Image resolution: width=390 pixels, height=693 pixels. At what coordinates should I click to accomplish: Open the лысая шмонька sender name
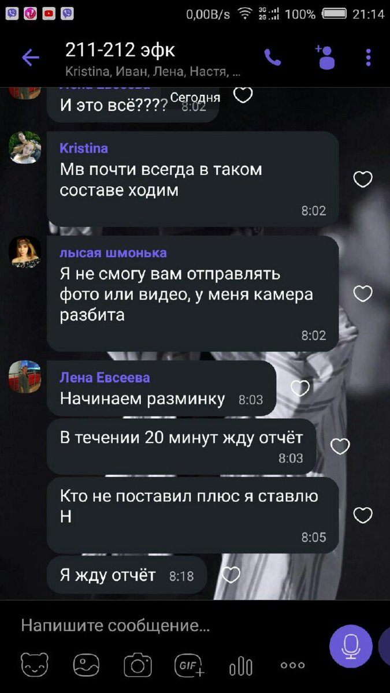113,252
